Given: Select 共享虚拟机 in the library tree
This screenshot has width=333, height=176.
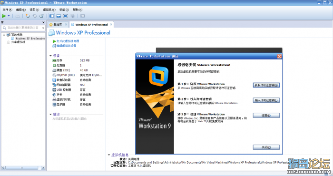Looking at the screenshot, I should tap(18, 42).
